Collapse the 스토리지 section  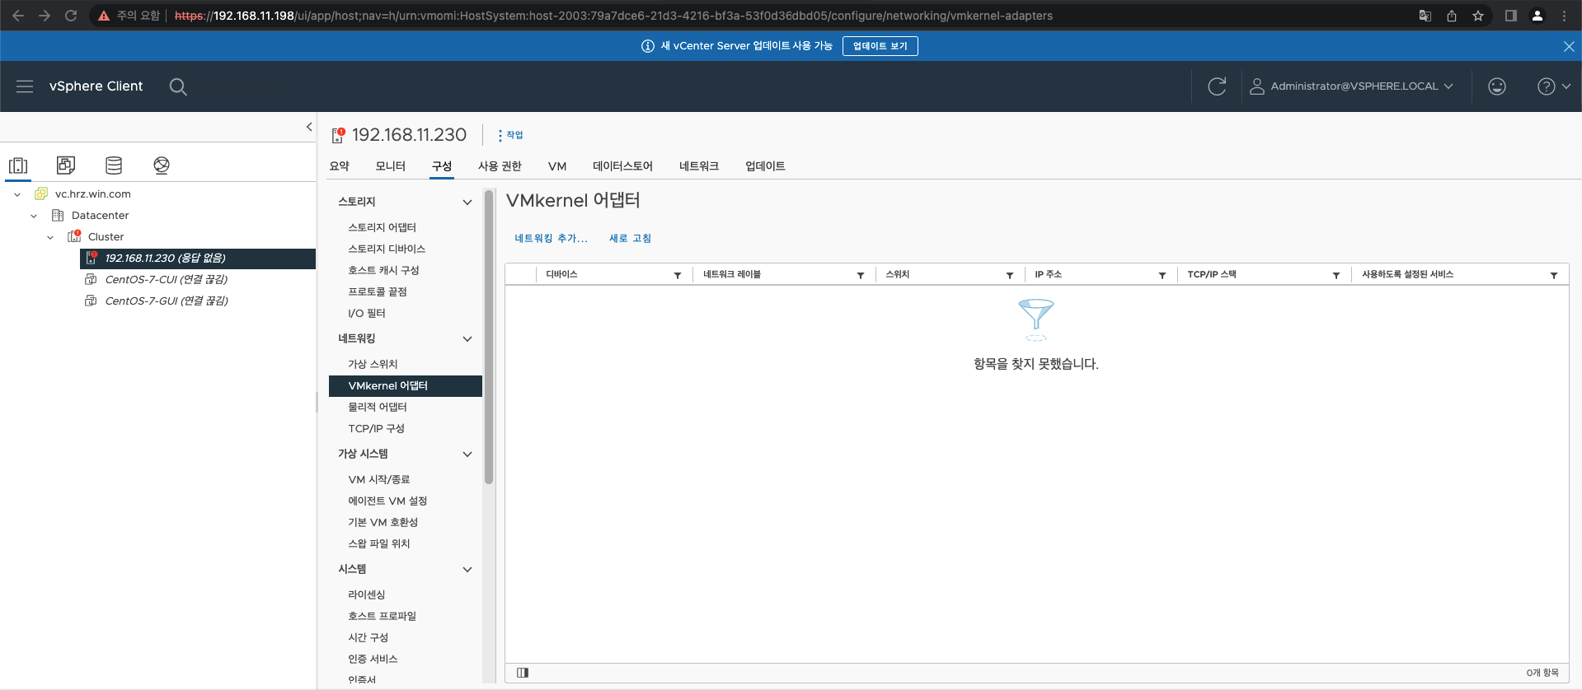coord(467,203)
